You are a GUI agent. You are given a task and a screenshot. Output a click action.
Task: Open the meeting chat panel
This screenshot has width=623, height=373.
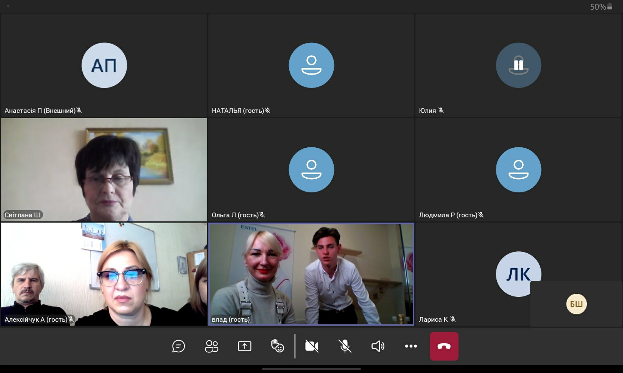[178, 346]
